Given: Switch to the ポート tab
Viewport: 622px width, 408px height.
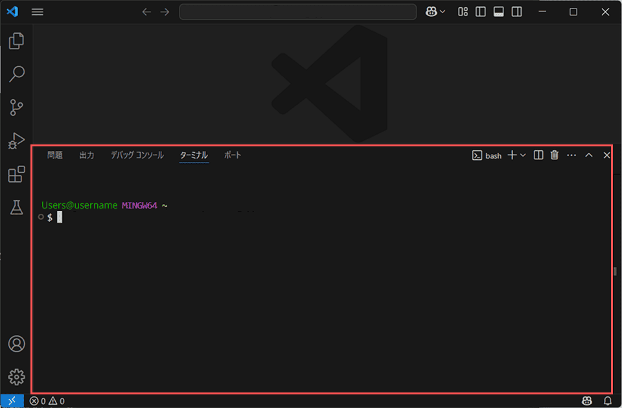Looking at the screenshot, I should (x=233, y=155).
